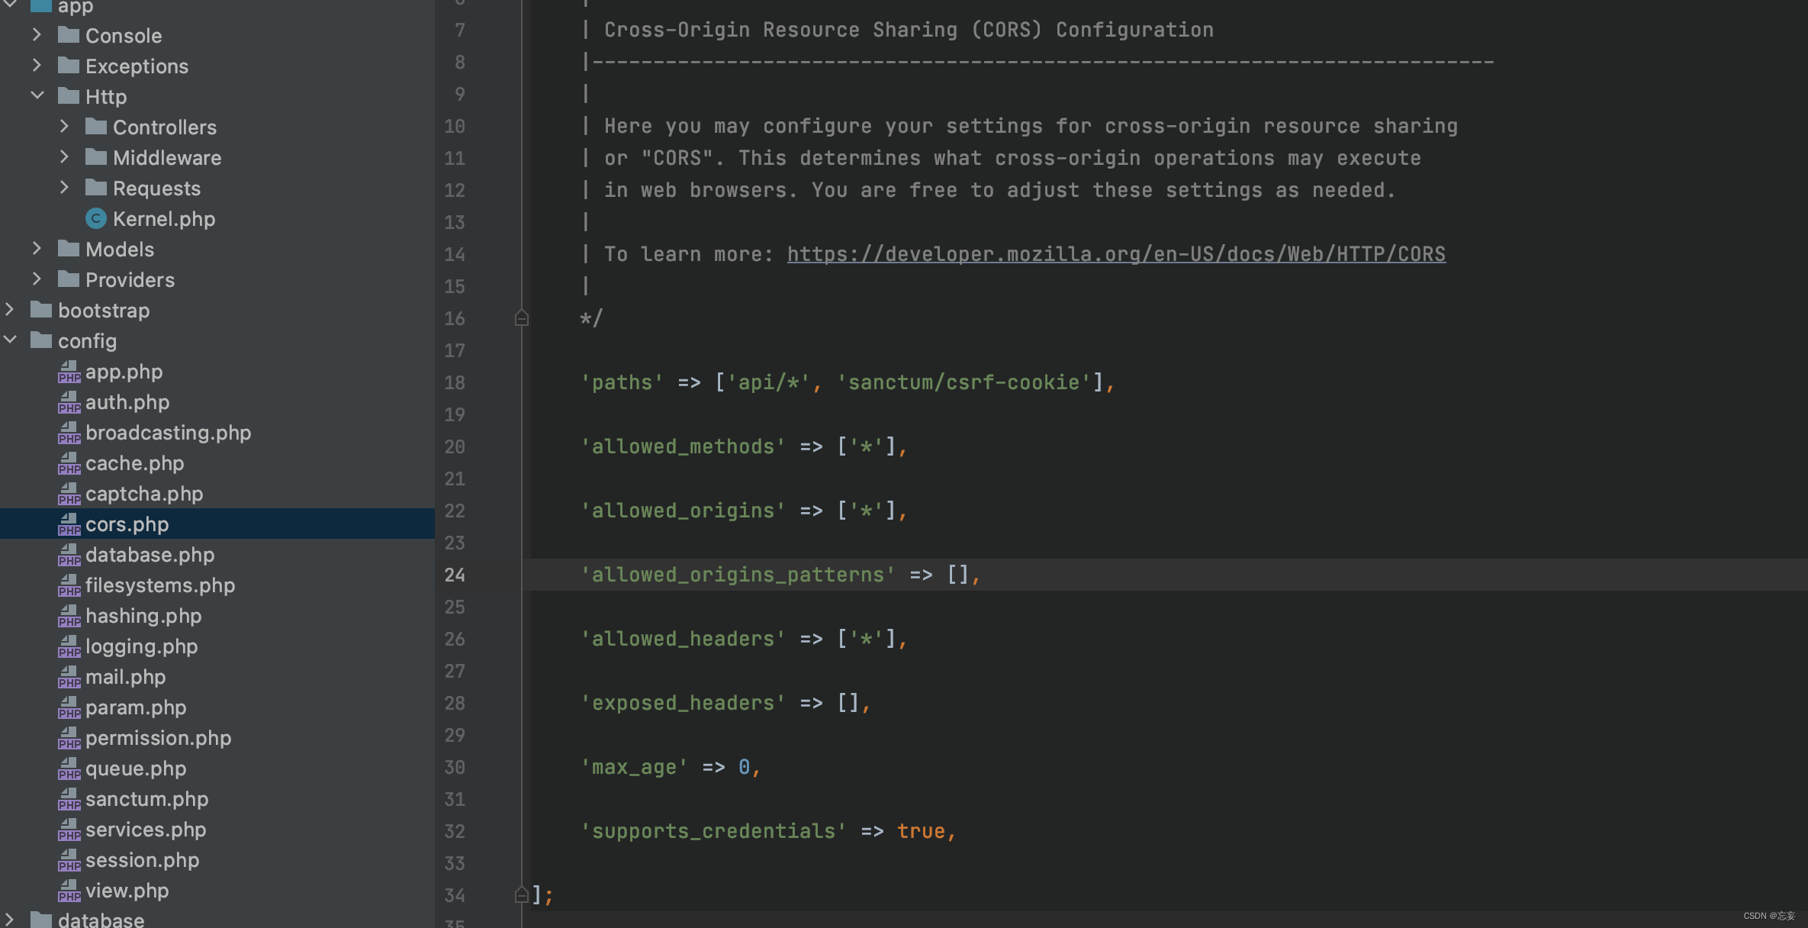Screen dimensions: 1808x928
Task: Click the fold marker at line 16
Action: click(522, 318)
